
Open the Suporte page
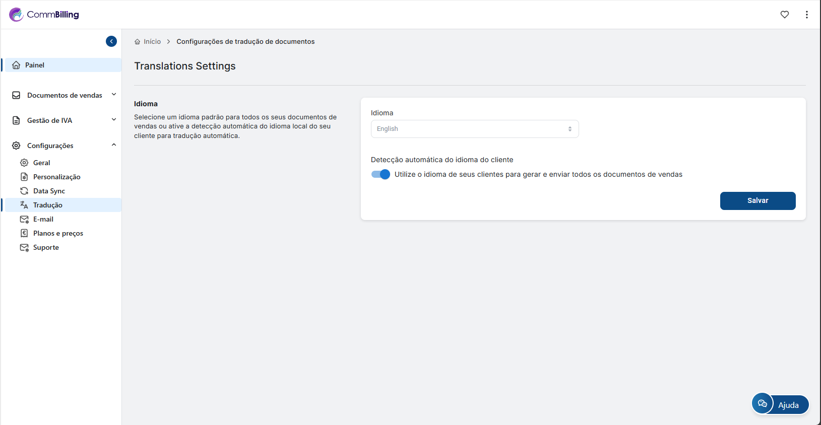click(x=46, y=247)
